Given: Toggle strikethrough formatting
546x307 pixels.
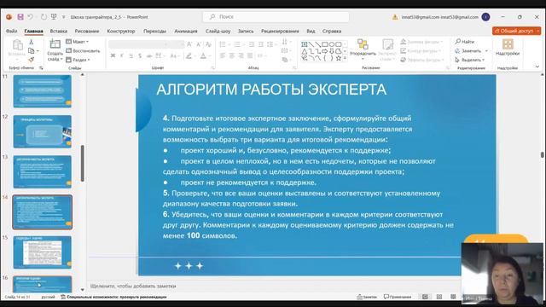Looking at the screenshot, I should click(149, 55).
